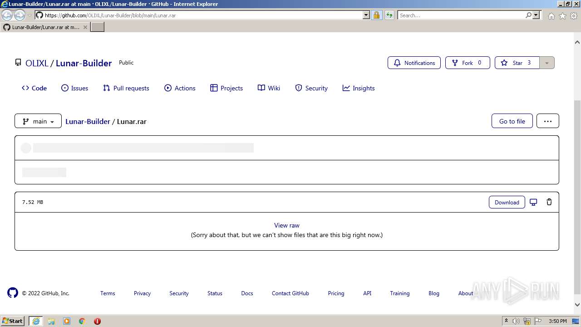This screenshot has height=327, width=581.
Task: Click the vertical scrollbar down arrow
Action: coord(577,305)
